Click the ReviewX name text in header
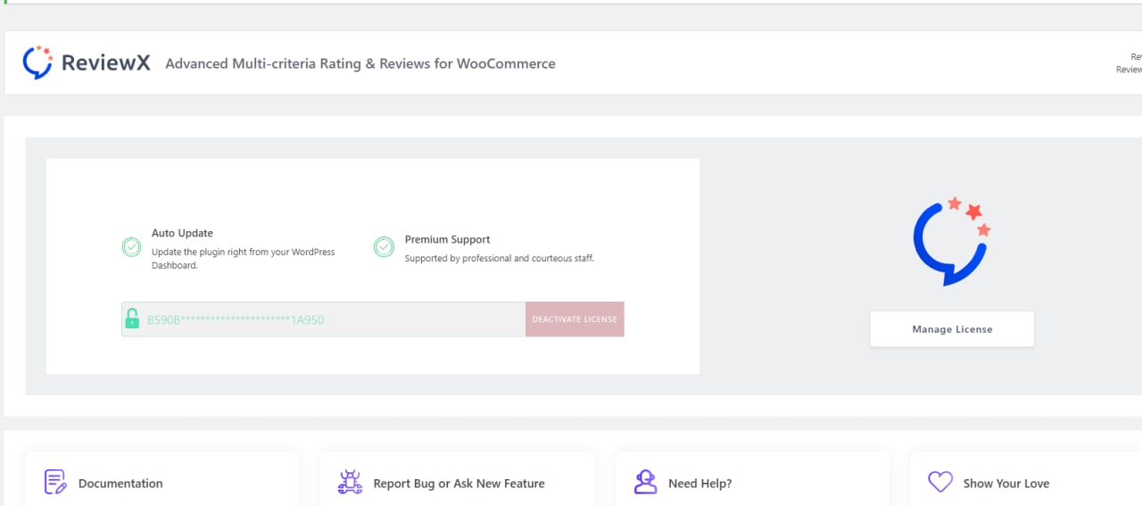1142x506 pixels. coord(106,63)
